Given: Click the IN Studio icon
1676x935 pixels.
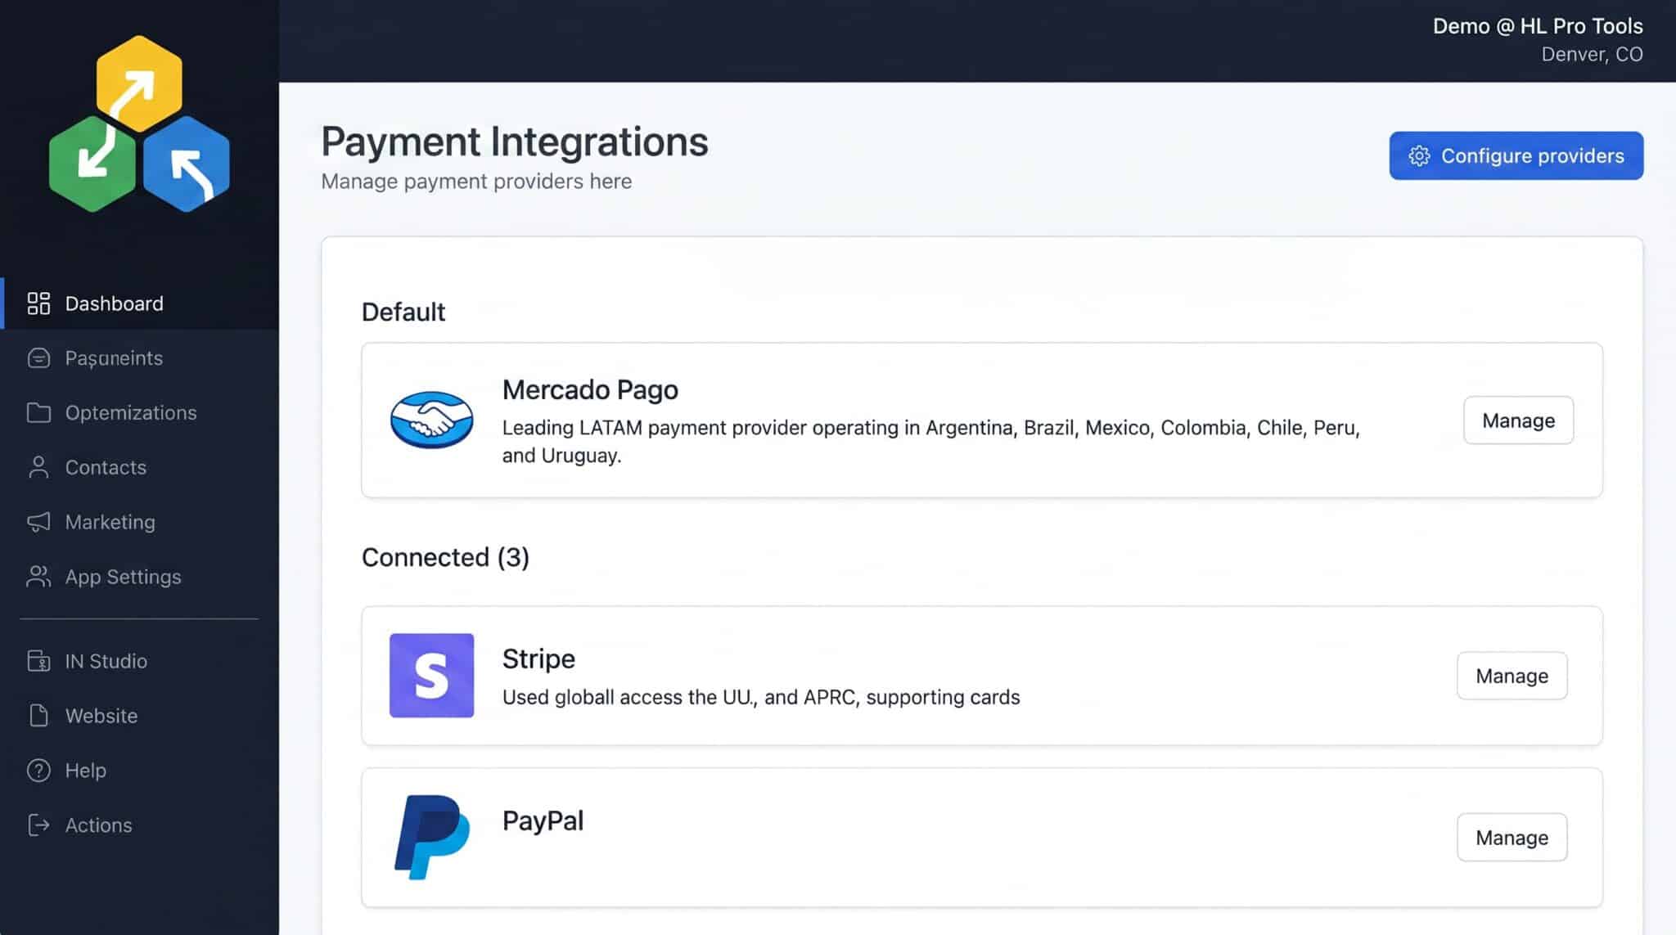Looking at the screenshot, I should click(38, 661).
